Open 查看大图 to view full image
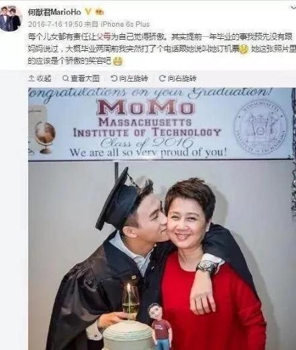The image size is (296, 350). click(81, 78)
